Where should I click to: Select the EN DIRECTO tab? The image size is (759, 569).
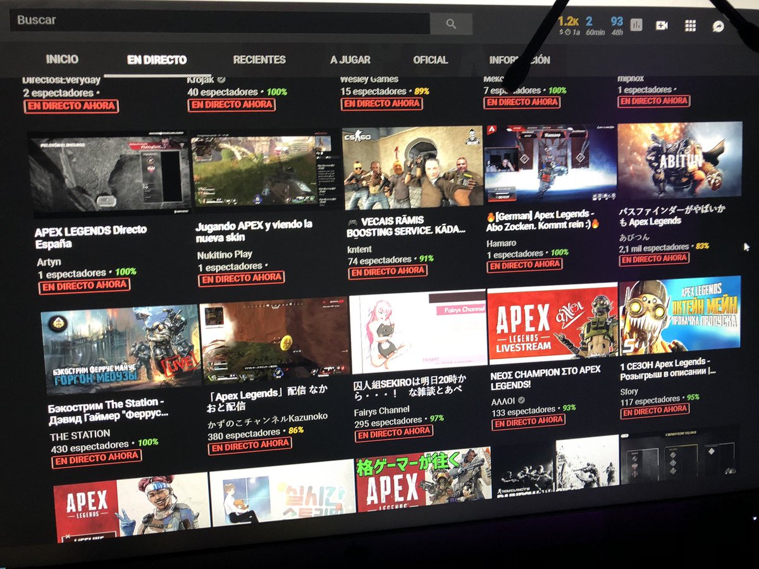tap(157, 60)
